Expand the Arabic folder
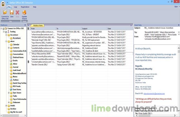180x117 pixels. tap(6, 106)
